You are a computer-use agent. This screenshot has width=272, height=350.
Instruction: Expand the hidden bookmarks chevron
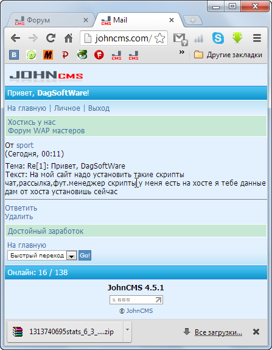click(181, 52)
